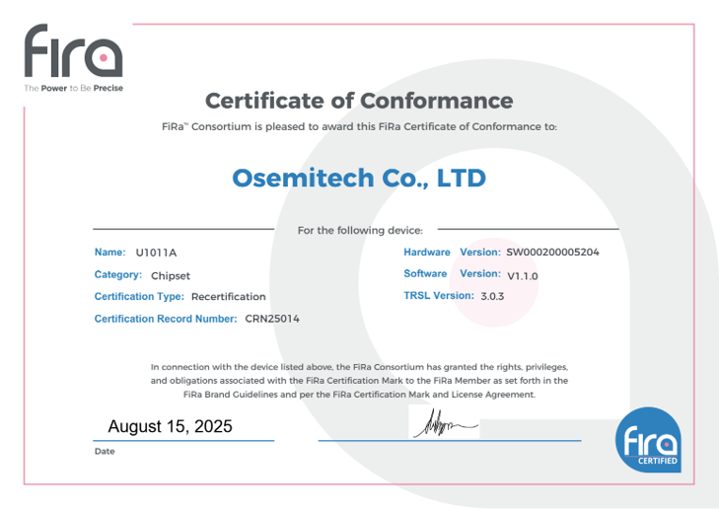
Task: Click the value 'Recertification'
Action: pyautogui.click(x=229, y=297)
